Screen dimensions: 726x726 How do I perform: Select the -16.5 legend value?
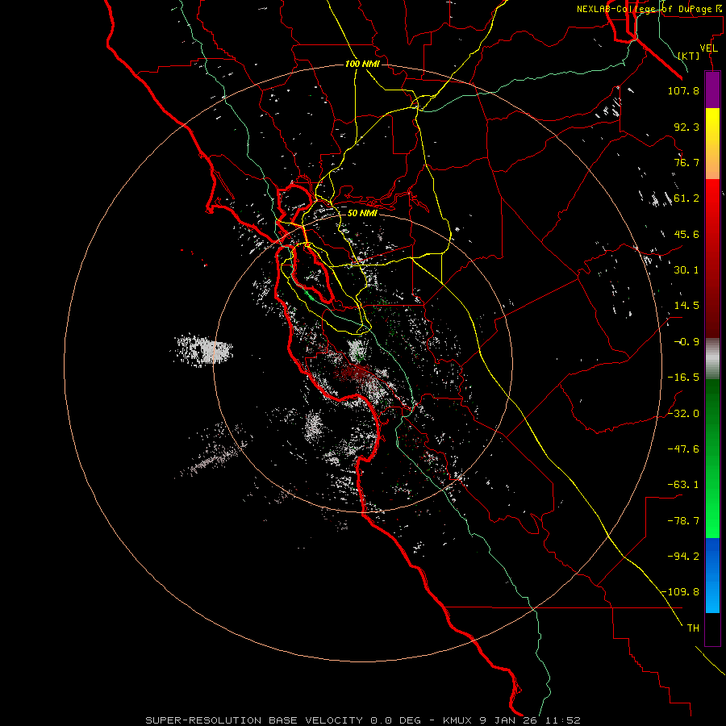coord(683,378)
